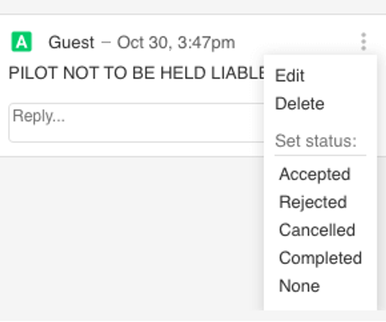This screenshot has width=386, height=322.
Task: Set comment status to Accepted
Action: point(314,174)
